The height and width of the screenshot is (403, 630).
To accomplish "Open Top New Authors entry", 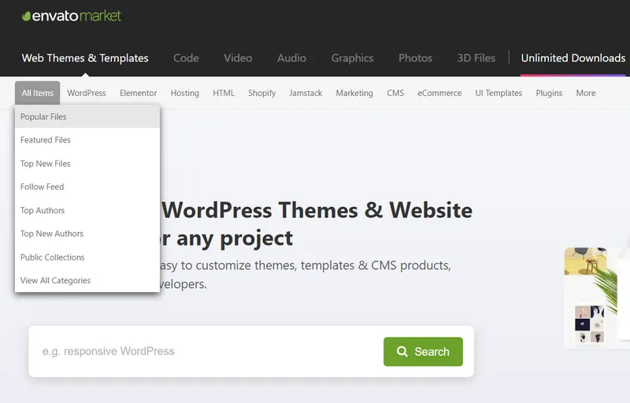I will [x=87, y=234].
